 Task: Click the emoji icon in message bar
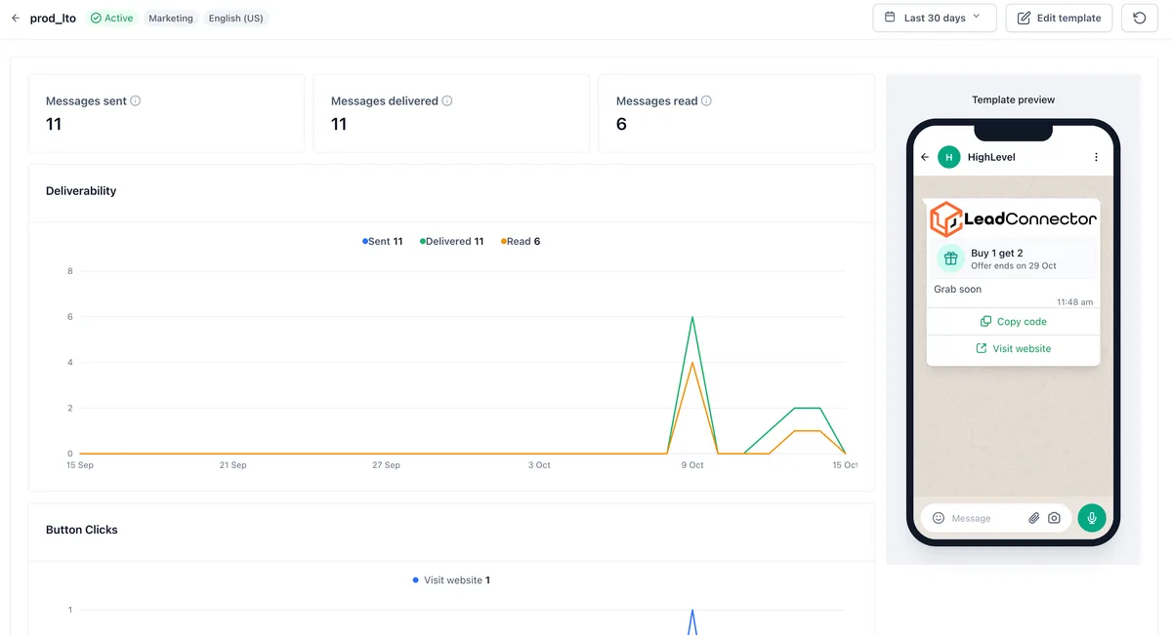pyautogui.click(x=939, y=518)
